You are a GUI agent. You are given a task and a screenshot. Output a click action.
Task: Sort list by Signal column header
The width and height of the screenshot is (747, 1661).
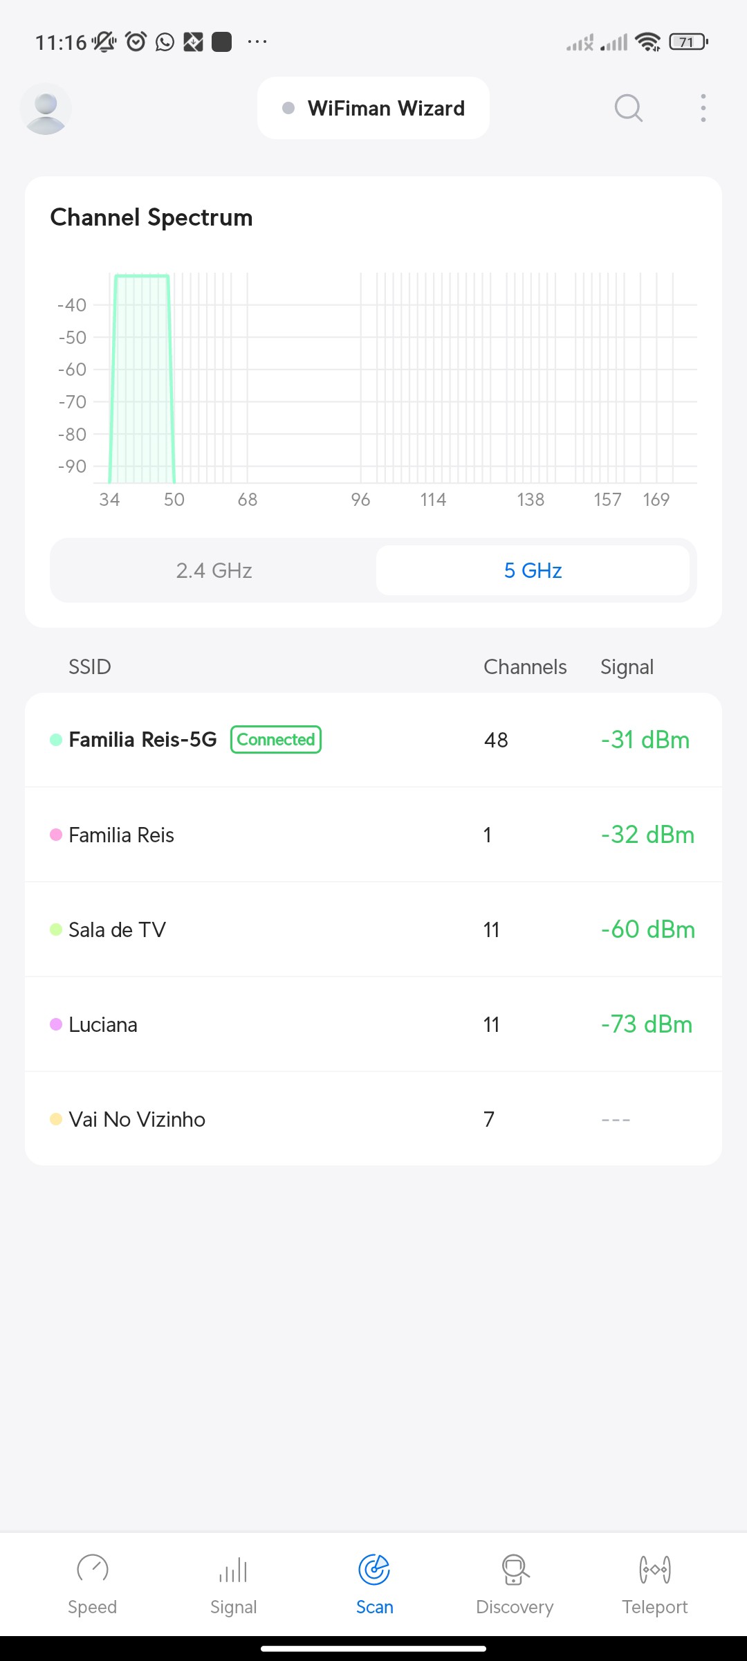tap(627, 667)
